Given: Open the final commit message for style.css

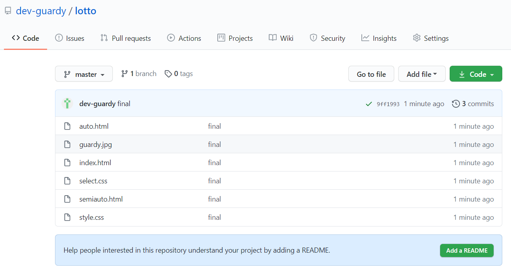Looking at the screenshot, I should (x=215, y=217).
